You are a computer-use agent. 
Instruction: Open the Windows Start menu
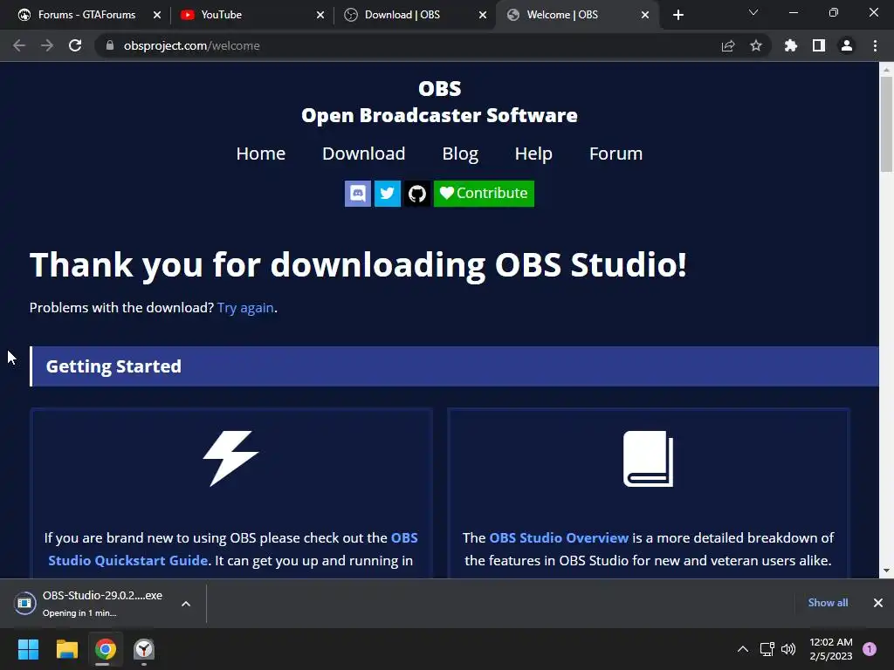click(x=28, y=649)
